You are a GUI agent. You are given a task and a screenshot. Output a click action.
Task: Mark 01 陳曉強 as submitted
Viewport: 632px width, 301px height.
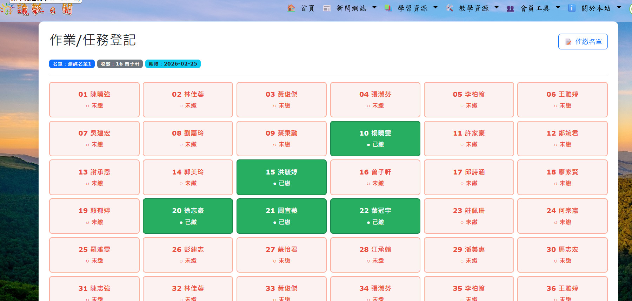pos(94,100)
